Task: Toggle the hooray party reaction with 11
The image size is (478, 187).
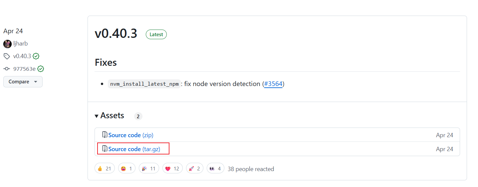Action: point(149,168)
